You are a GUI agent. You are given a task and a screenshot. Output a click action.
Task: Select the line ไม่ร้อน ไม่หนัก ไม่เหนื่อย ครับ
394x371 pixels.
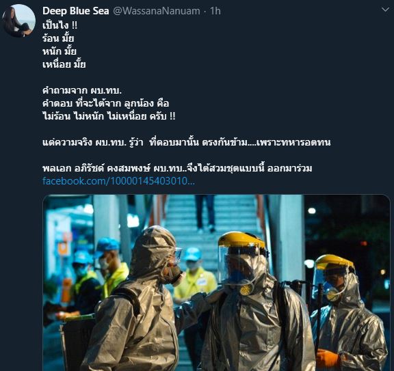[109, 116]
